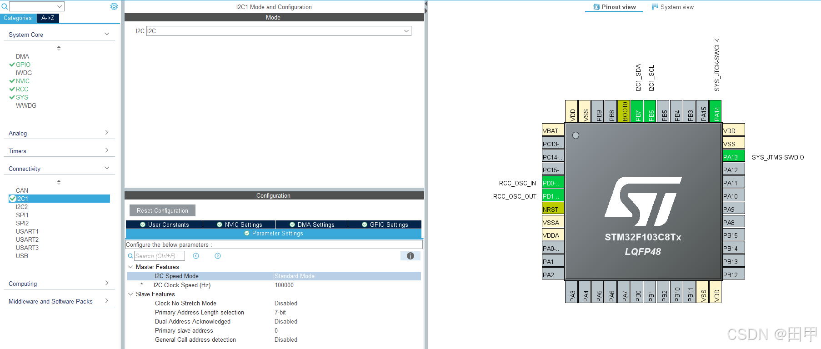Select pin PA3 on the chip
The image size is (821, 349).
tap(572, 292)
